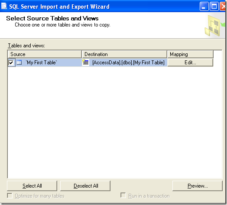Minimize the wizard window
Viewport: 227px width, 205px height.
204,7
